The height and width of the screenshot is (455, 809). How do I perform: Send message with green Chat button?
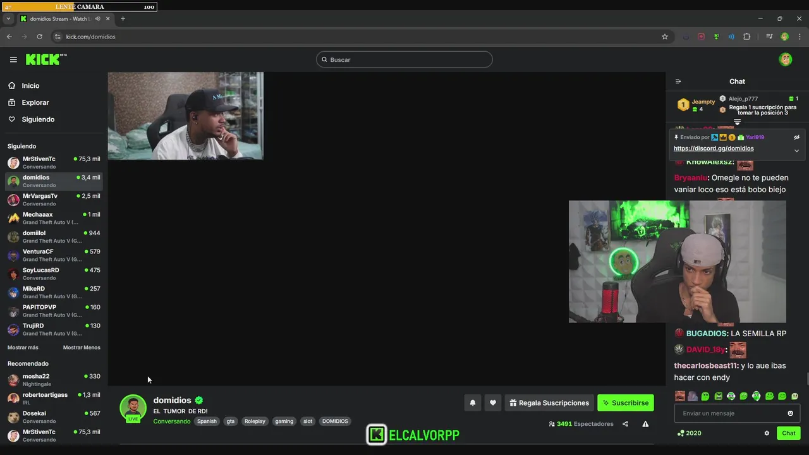pyautogui.click(x=789, y=433)
